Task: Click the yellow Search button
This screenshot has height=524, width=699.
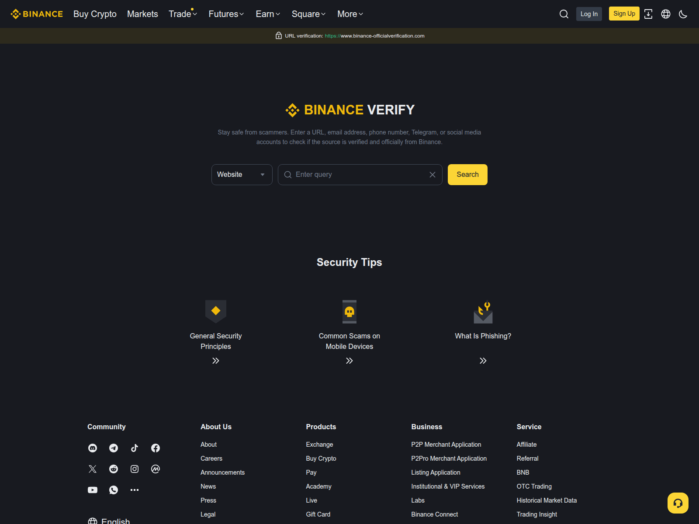Action: coord(467,175)
